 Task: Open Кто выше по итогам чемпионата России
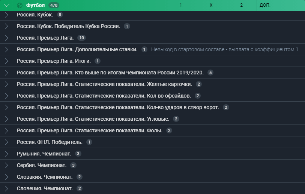110,73
